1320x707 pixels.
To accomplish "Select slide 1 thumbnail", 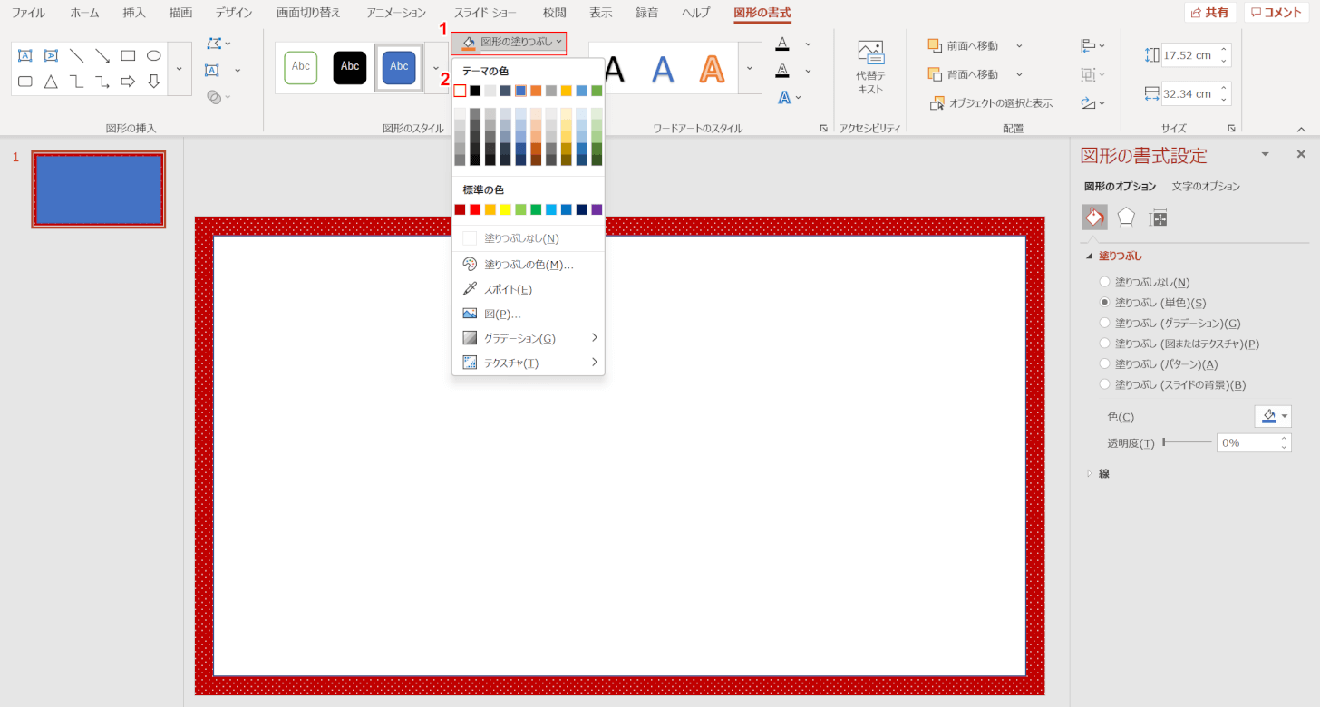I will [x=99, y=189].
